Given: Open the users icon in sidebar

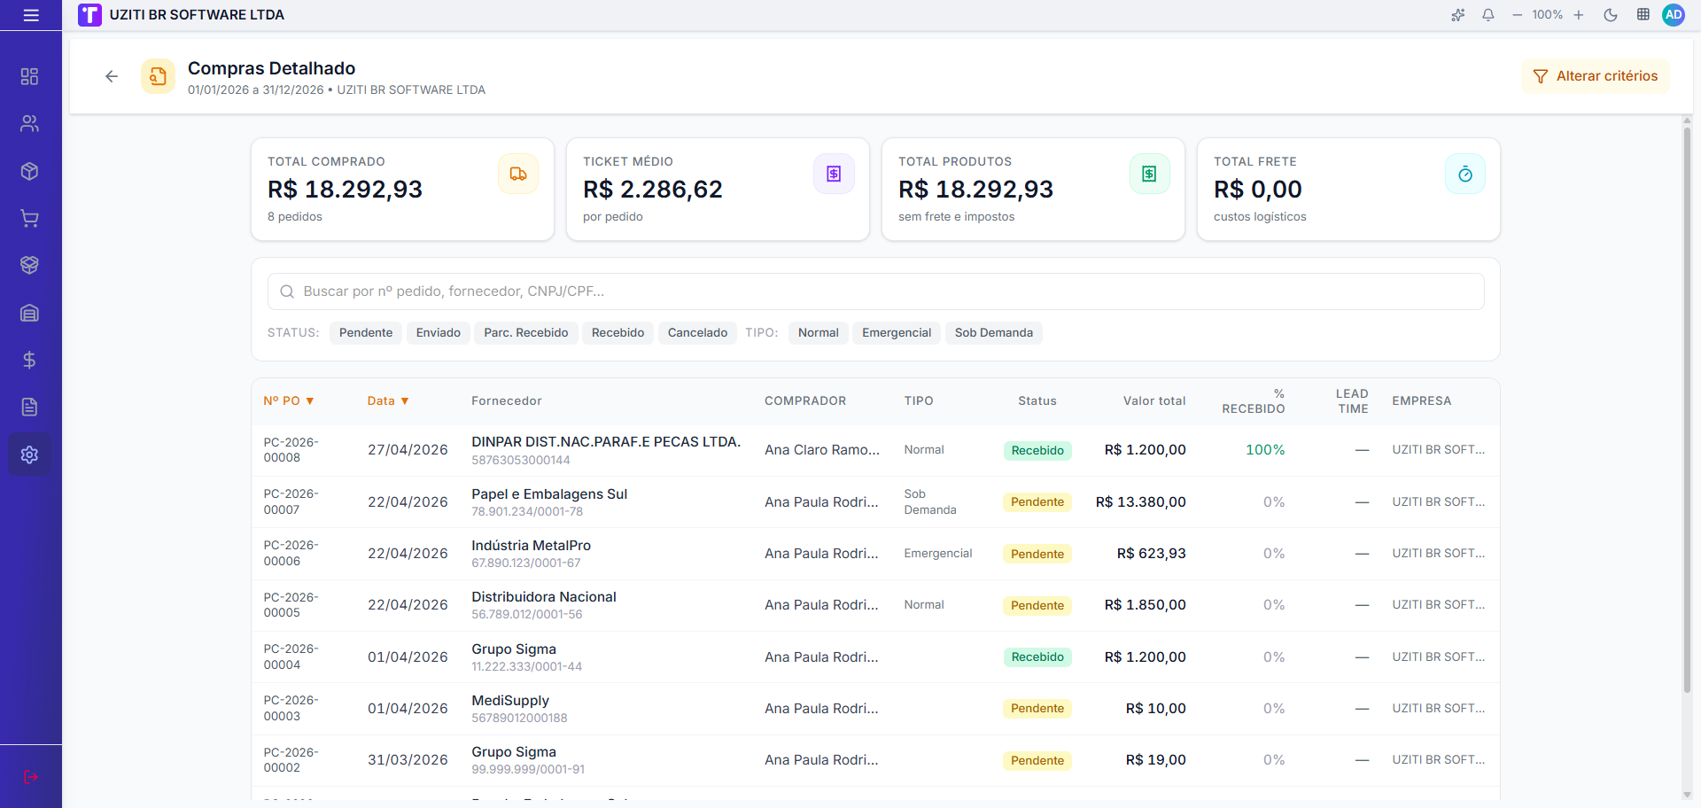Looking at the screenshot, I should tap(29, 123).
